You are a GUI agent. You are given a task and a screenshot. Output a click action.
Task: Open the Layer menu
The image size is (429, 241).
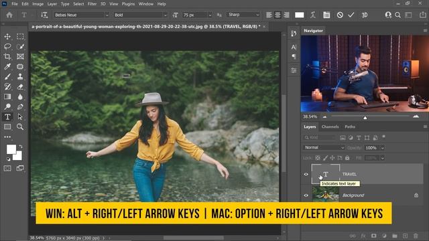tap(52, 4)
